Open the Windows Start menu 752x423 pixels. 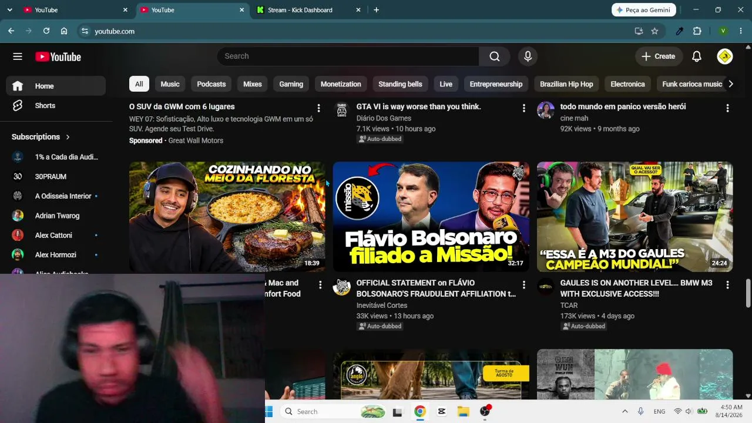coord(270,411)
